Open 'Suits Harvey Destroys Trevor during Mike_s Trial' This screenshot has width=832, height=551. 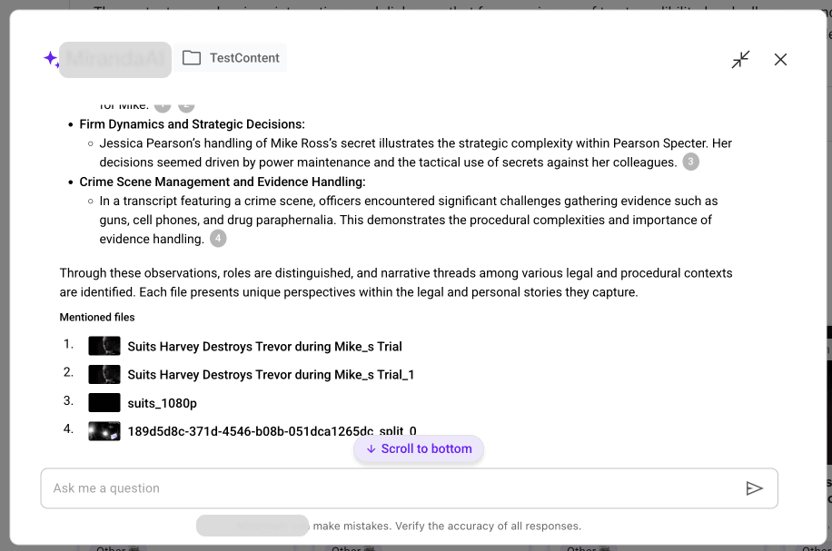pos(264,346)
